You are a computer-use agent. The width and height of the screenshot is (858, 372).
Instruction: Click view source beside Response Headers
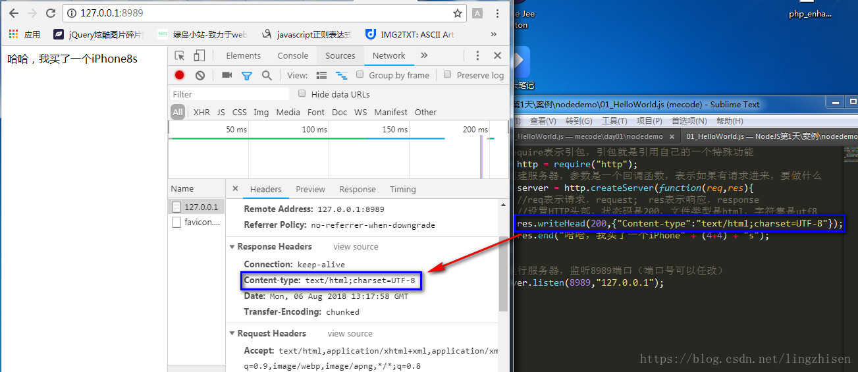pyautogui.click(x=356, y=246)
